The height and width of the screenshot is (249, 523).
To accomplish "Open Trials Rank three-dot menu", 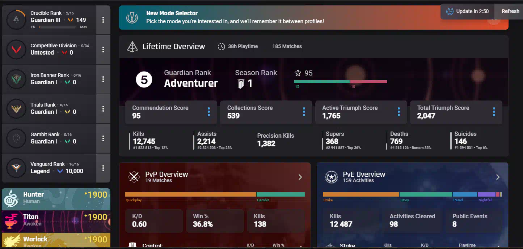I will point(103,109).
